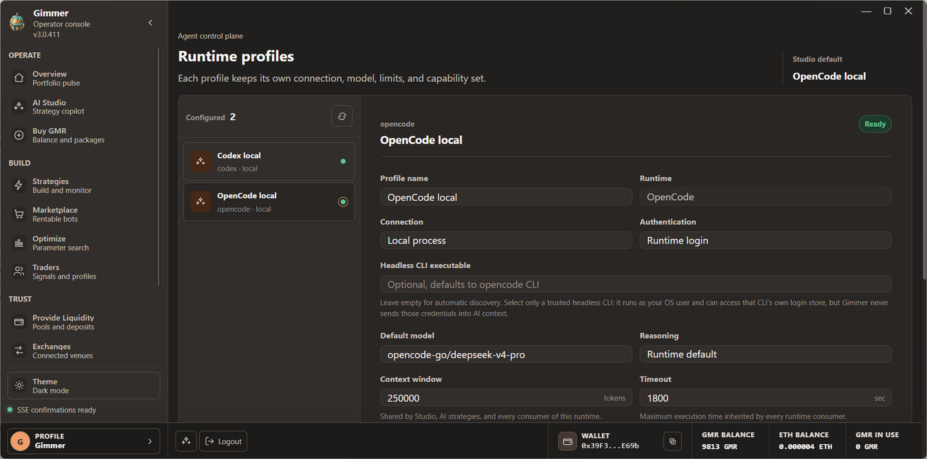This screenshot has width=927, height=459.
Task: Copy wallet address with copy icon
Action: tap(672, 441)
